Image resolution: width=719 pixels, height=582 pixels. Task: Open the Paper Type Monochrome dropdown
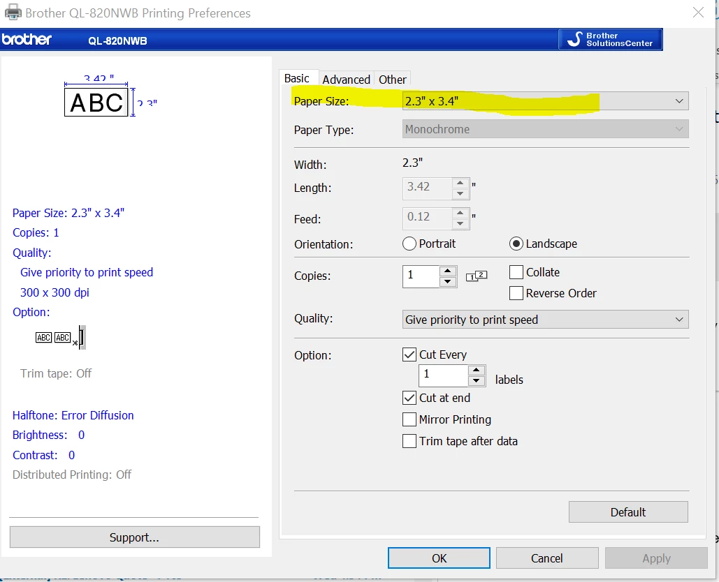(x=545, y=129)
